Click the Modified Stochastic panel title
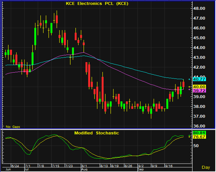The width and height of the screenshot is (216, 172). tap(96, 133)
